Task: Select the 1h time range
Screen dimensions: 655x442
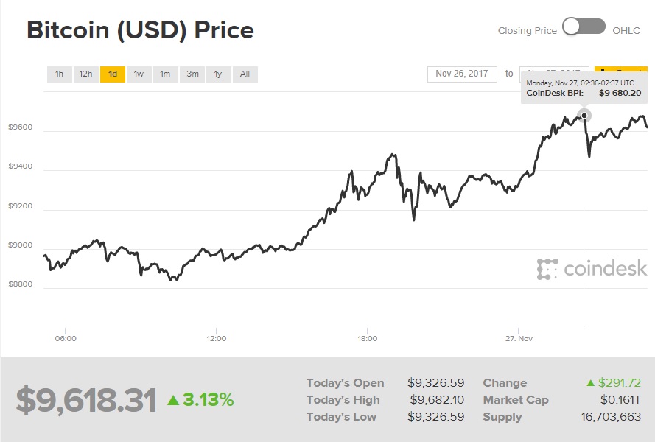Action: click(60, 74)
